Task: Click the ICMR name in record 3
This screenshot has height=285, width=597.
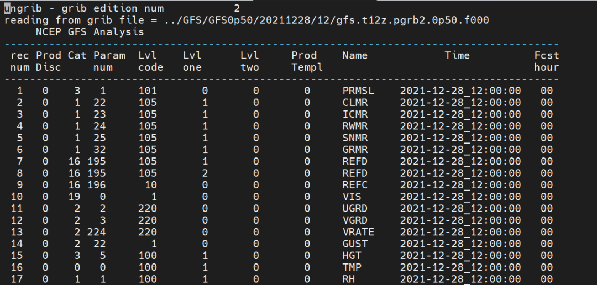Action: click(355, 114)
